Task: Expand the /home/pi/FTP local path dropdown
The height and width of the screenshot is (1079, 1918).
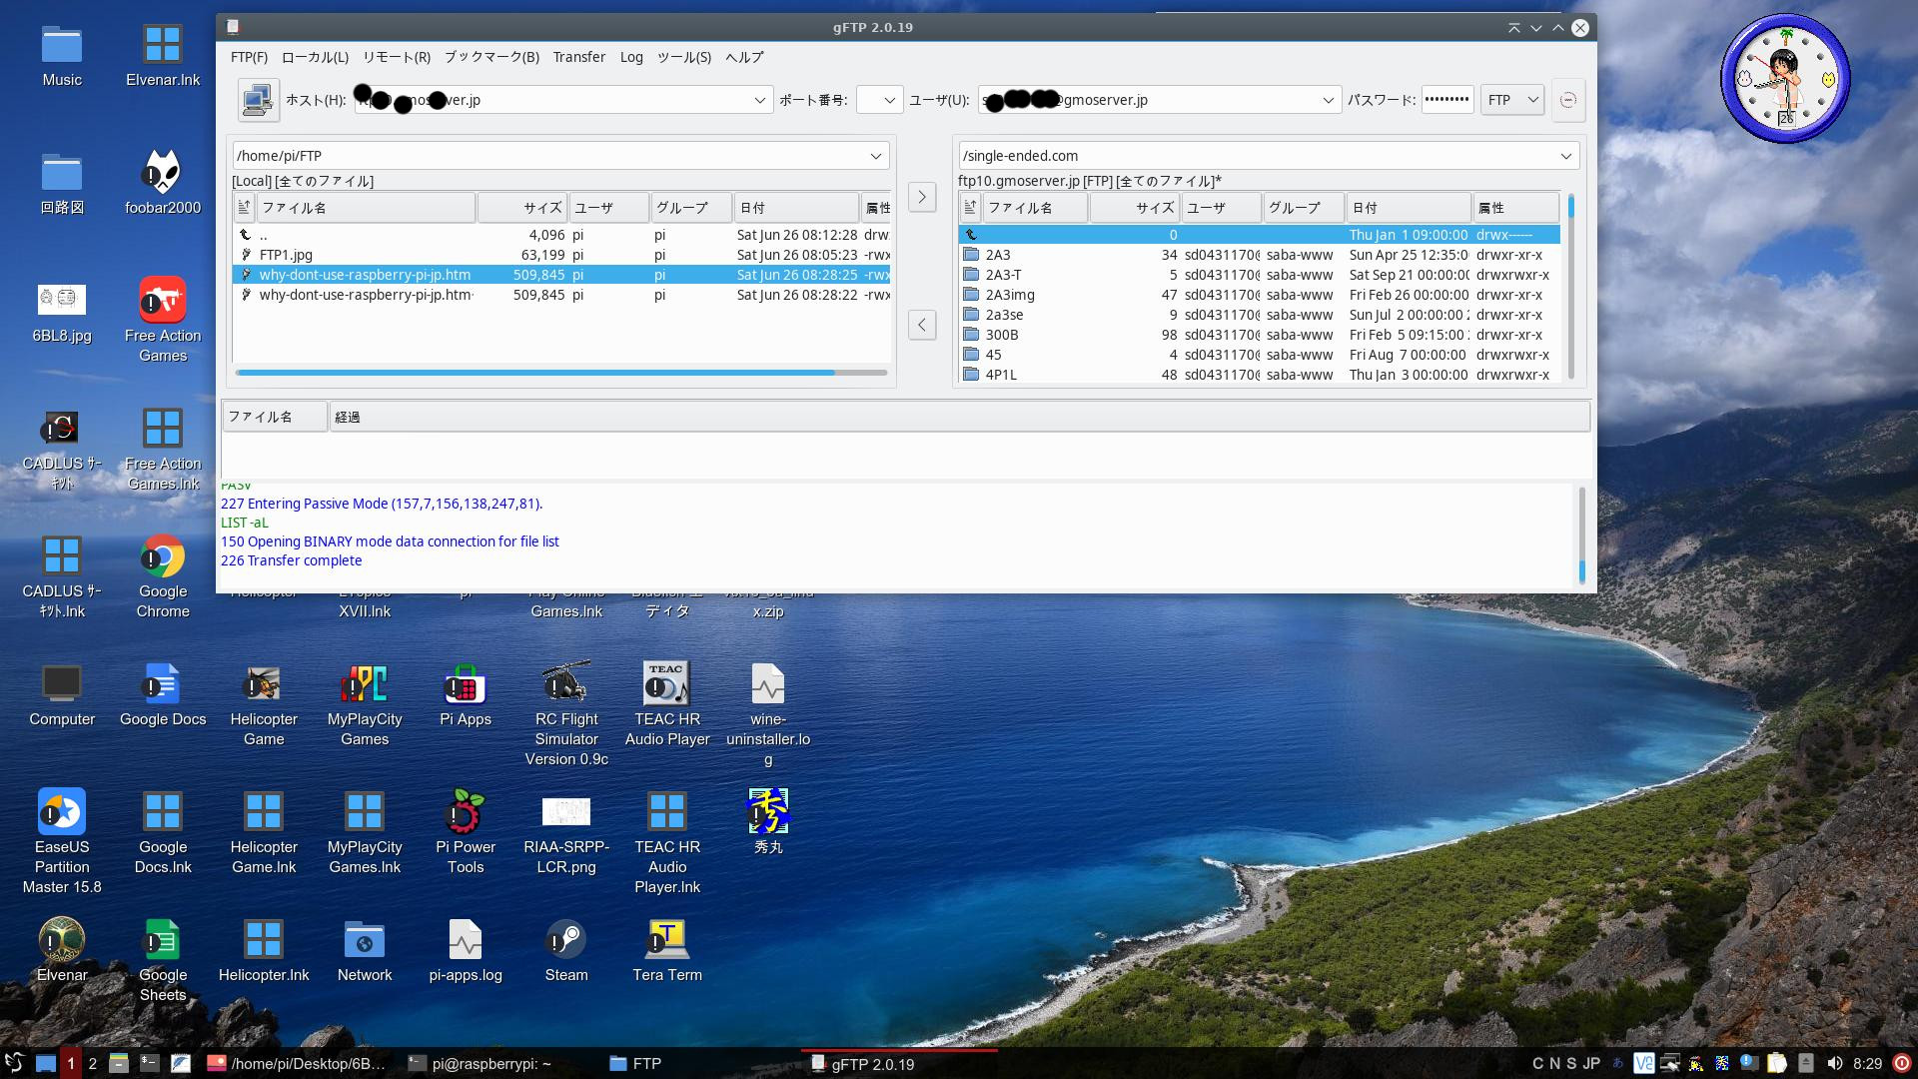Action: pyautogui.click(x=875, y=156)
